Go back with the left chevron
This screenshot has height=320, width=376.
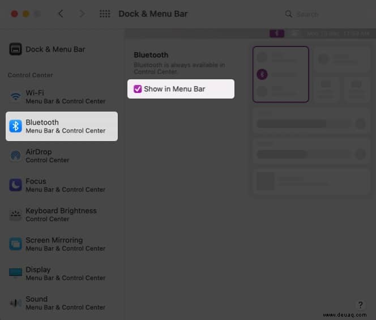point(61,14)
